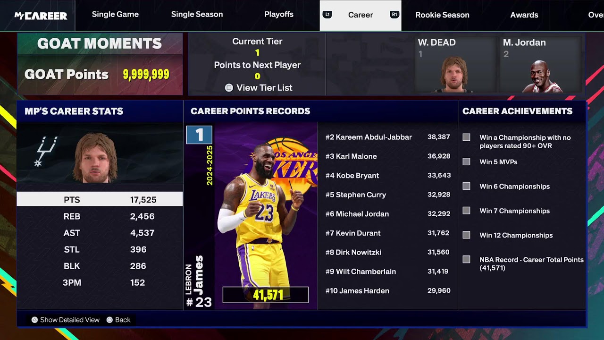Click the GOAT MOMENTS header

pos(100,43)
